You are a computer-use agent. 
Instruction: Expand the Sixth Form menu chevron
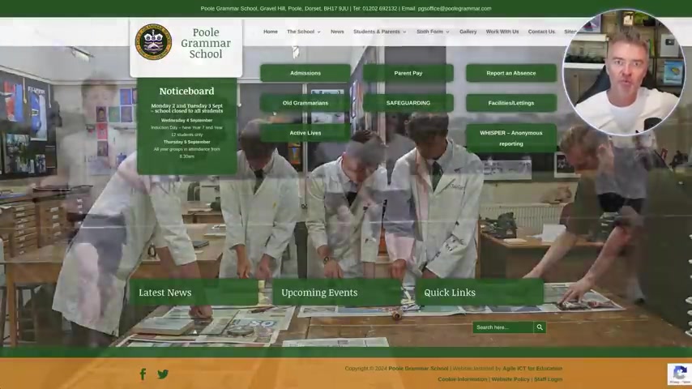click(x=447, y=32)
